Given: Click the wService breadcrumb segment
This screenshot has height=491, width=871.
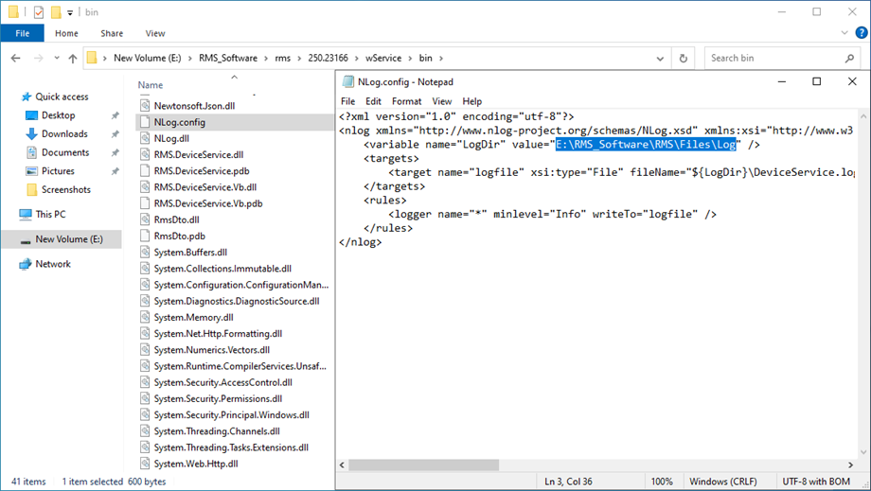Looking at the screenshot, I should (x=383, y=58).
